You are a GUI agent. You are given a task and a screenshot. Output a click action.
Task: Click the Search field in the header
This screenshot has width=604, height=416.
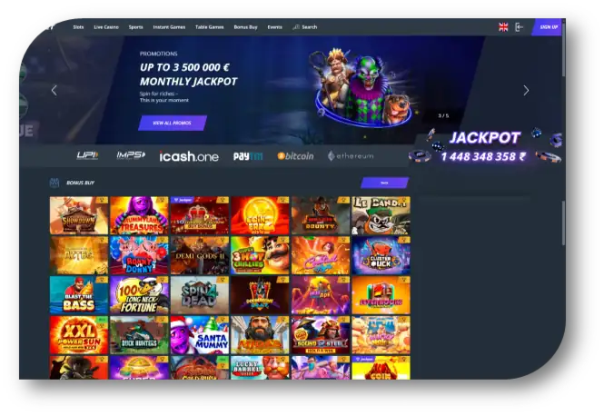[304, 27]
